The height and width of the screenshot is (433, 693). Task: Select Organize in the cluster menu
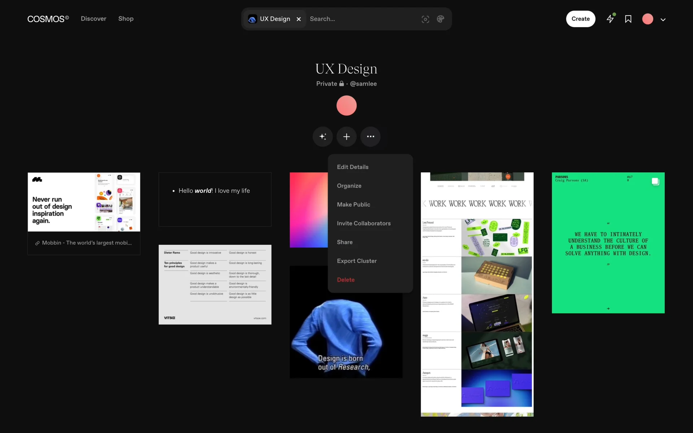(x=349, y=186)
